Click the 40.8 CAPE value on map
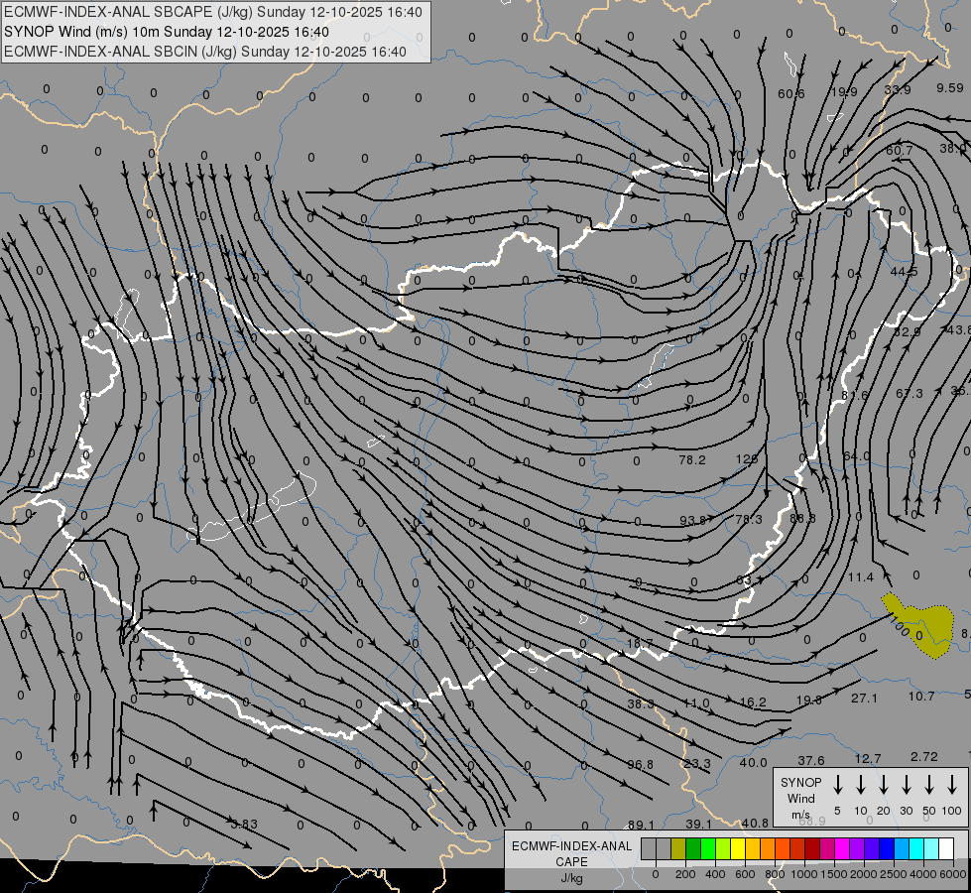The width and height of the screenshot is (971, 893). (755, 823)
